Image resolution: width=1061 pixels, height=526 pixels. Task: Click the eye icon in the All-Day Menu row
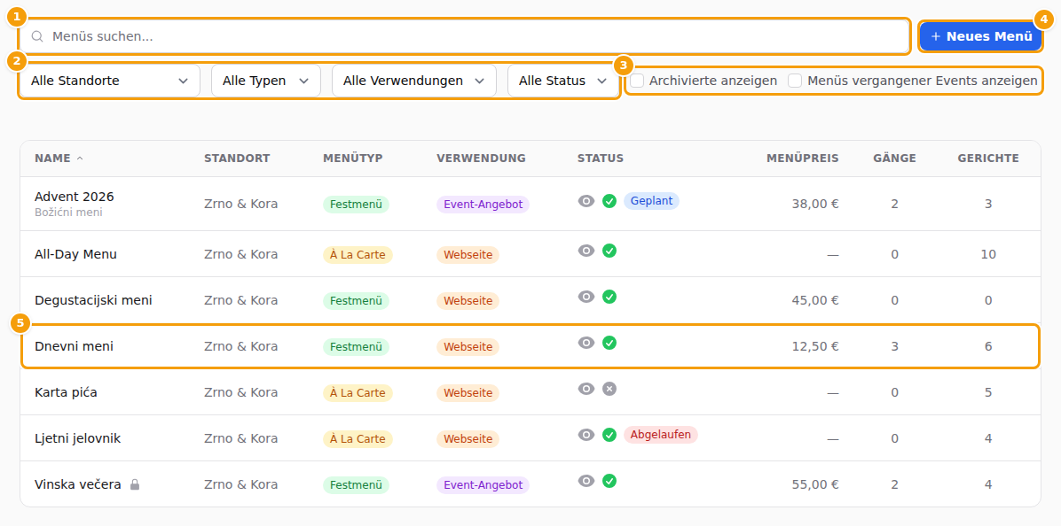coord(586,251)
